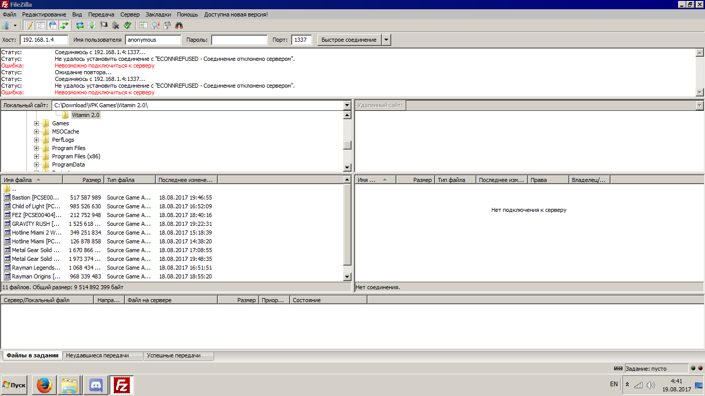Switch to the Неудавшиеся передачи tab
The width and height of the screenshot is (705, 396).
click(x=103, y=356)
